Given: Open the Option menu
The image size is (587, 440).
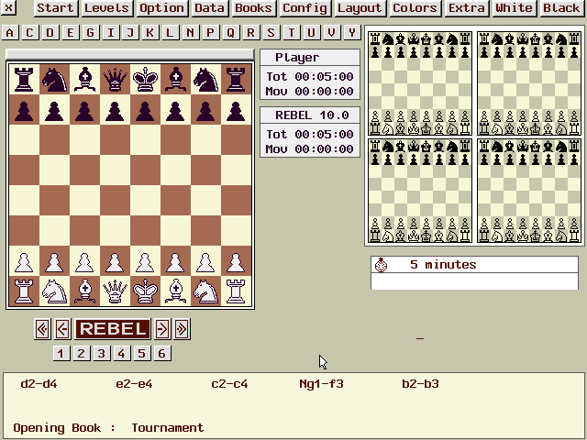Looking at the screenshot, I should coord(161,8).
